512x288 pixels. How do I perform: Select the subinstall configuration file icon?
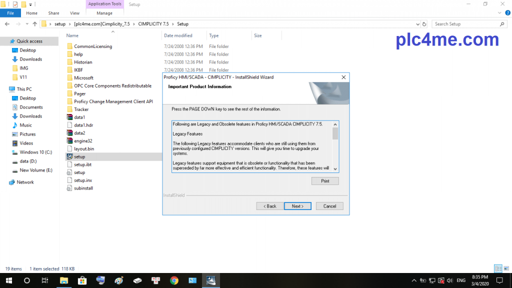point(69,188)
